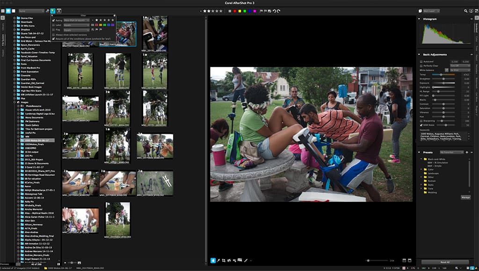
Task: Select the Crop tool in bottom toolbar
Action: pyautogui.click(x=224, y=260)
